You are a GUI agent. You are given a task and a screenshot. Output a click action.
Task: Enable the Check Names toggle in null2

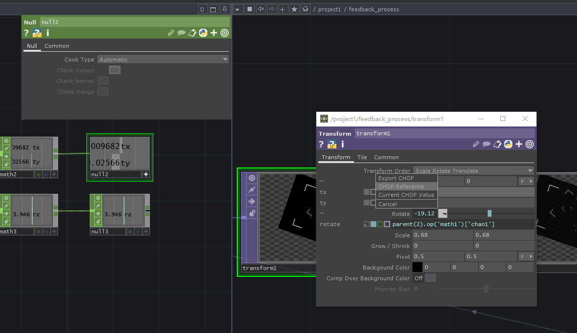tap(103, 81)
